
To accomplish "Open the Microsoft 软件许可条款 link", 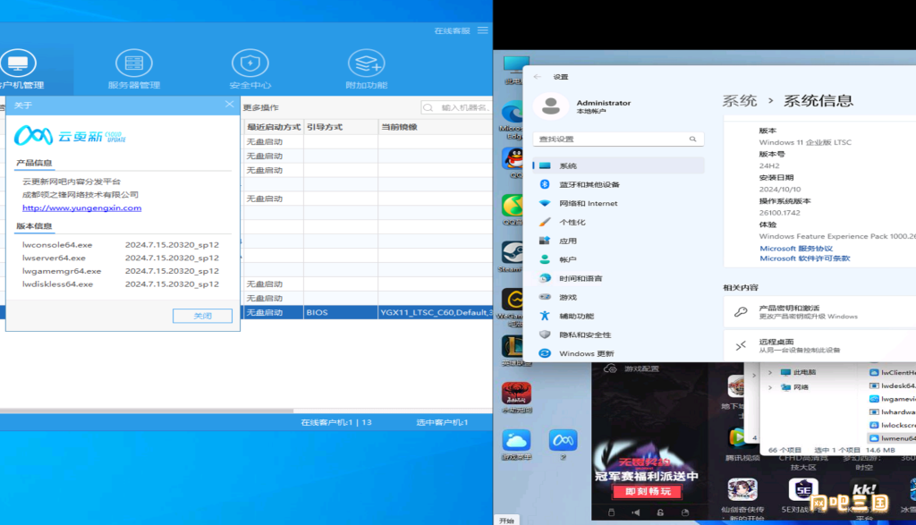I will click(x=804, y=258).
